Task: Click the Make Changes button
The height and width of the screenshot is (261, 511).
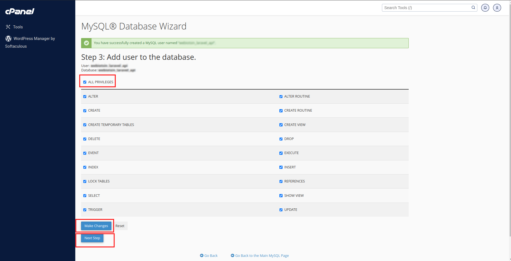Action: coord(96,226)
